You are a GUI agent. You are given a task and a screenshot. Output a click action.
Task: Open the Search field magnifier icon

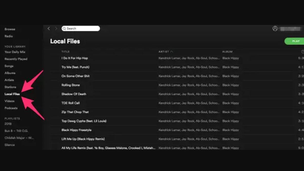point(65,28)
